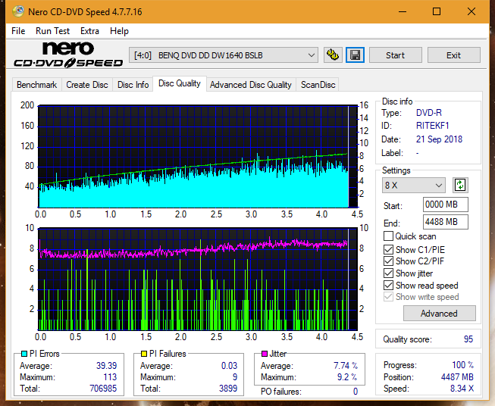
Task: Click Jitter average value 7.74 %
Action: point(346,365)
